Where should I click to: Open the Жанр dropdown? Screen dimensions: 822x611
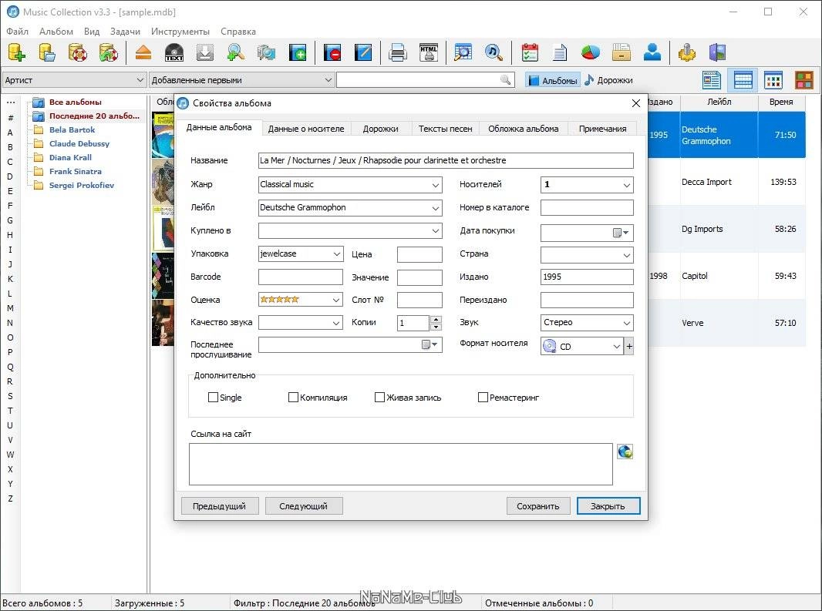point(435,185)
